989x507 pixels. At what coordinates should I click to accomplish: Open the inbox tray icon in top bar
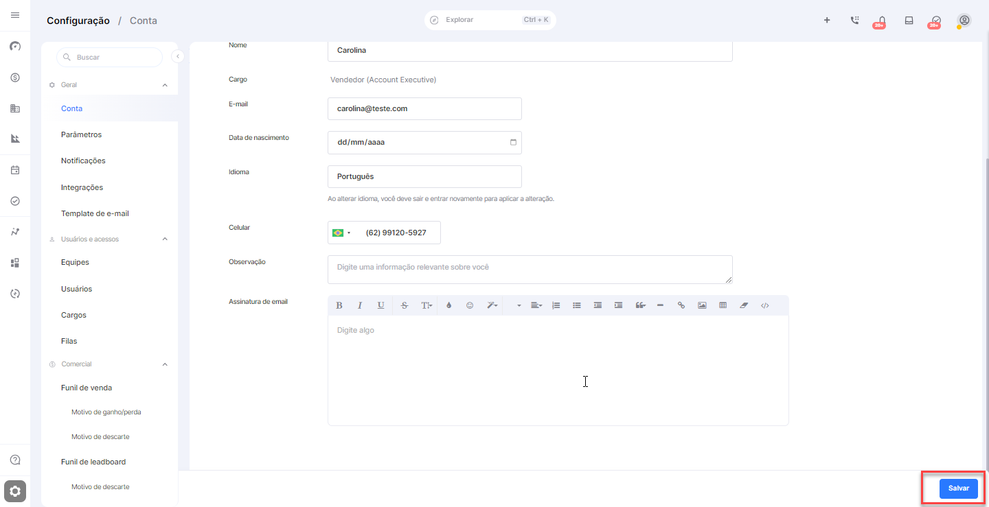coord(909,20)
